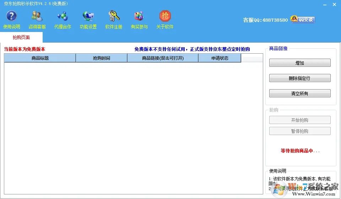Click the 申请状态 column header

pos(220,58)
